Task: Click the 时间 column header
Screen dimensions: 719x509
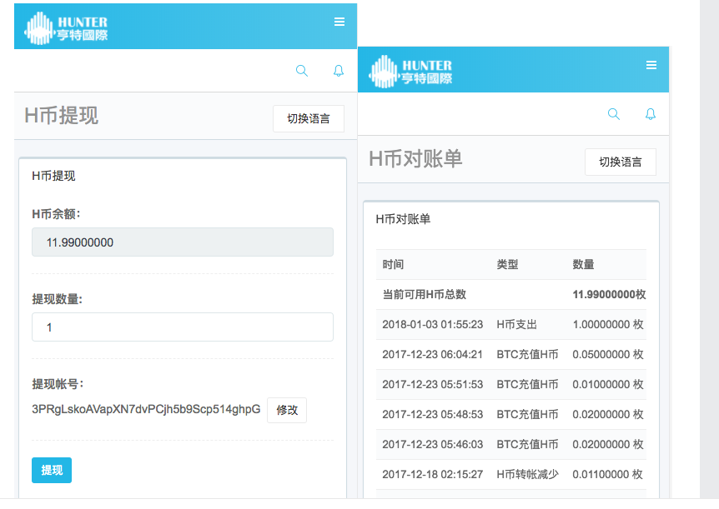Action: pos(394,265)
